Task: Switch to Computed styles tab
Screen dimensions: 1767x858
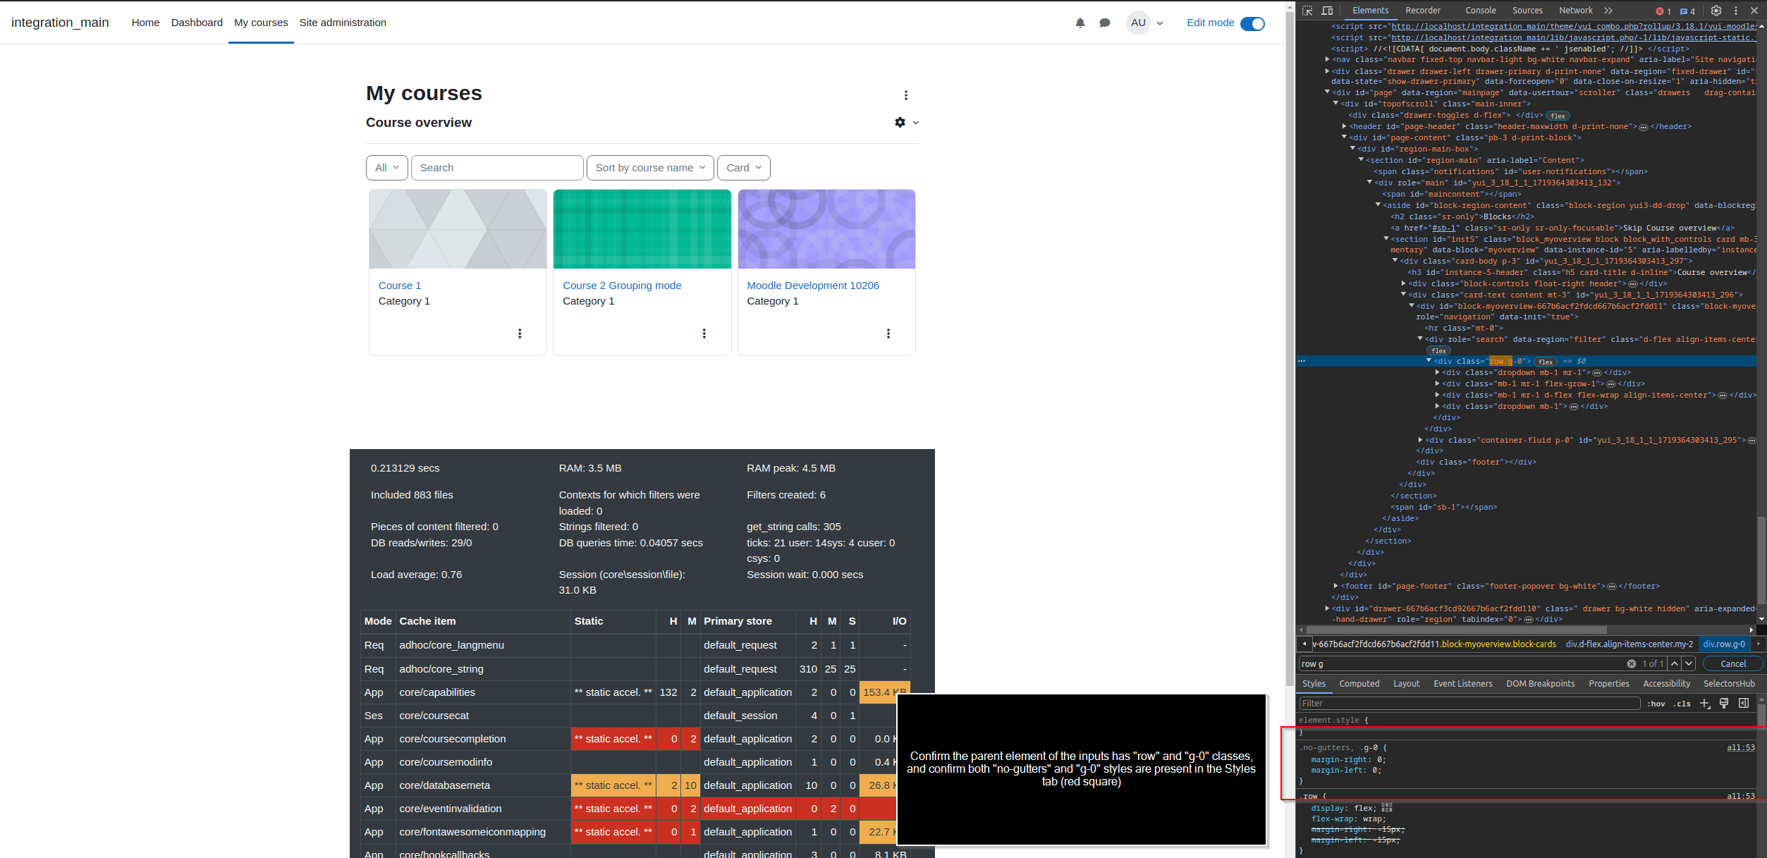Action: coord(1359,683)
